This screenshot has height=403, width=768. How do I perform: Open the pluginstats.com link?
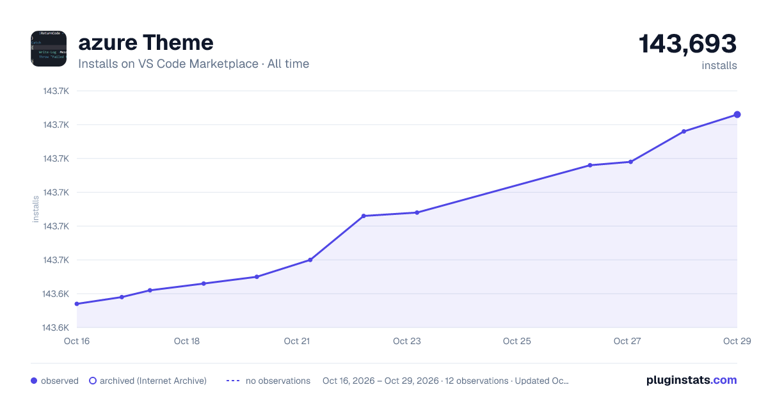click(692, 380)
